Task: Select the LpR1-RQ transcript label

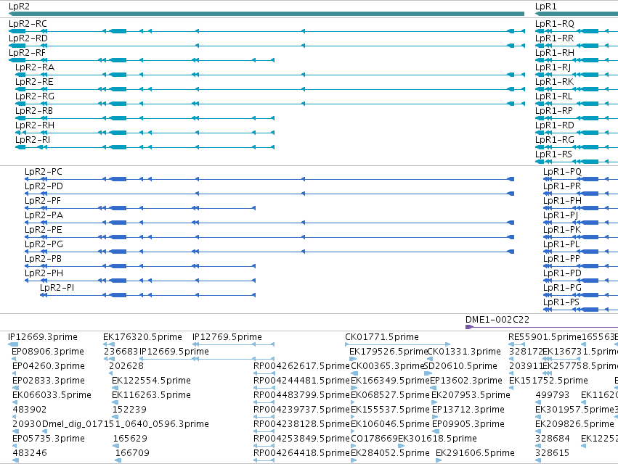Action: (x=555, y=24)
